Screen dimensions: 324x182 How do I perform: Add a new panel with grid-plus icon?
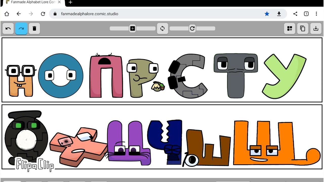(x=290, y=29)
